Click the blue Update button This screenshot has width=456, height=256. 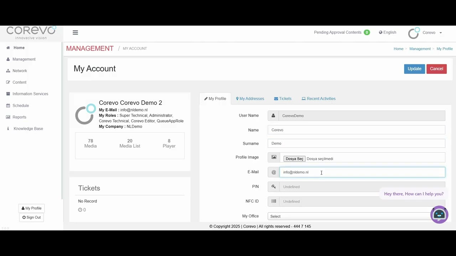414,69
